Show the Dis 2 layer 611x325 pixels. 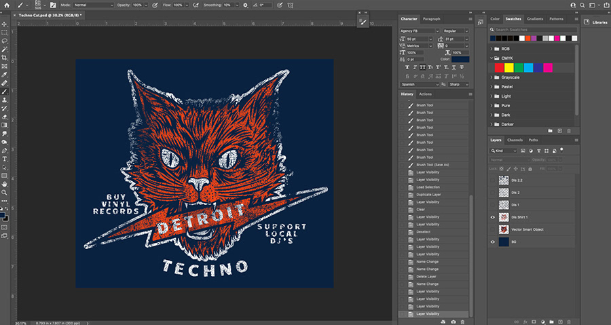click(493, 193)
